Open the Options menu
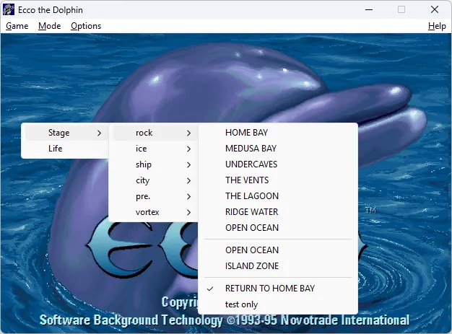 click(86, 26)
